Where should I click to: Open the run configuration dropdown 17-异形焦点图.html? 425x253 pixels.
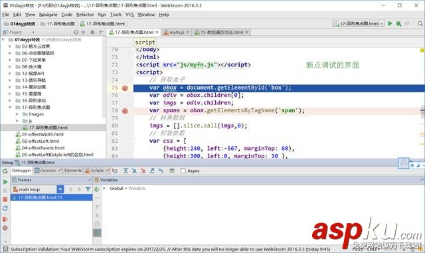point(359,24)
